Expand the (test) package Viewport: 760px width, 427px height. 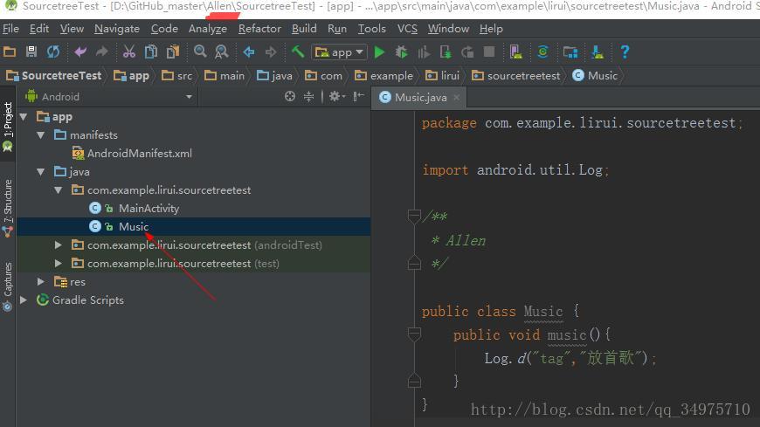tap(59, 263)
